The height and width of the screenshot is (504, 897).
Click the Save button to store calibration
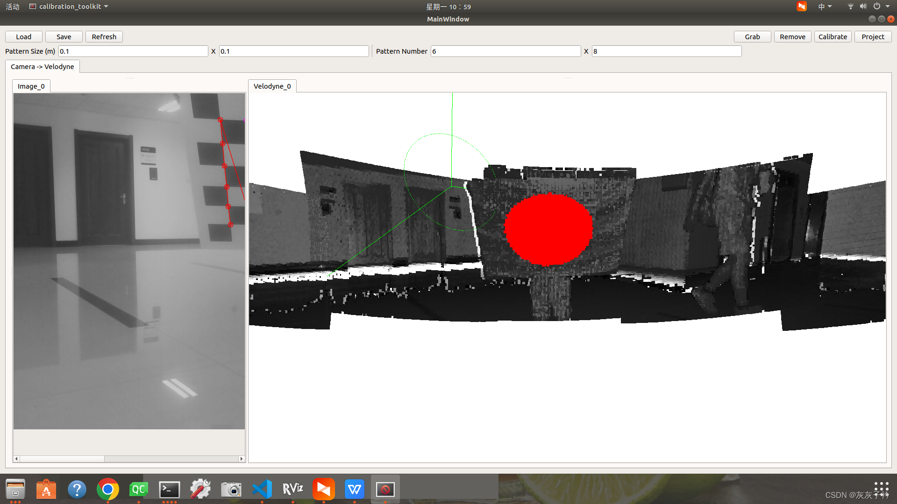[63, 36]
